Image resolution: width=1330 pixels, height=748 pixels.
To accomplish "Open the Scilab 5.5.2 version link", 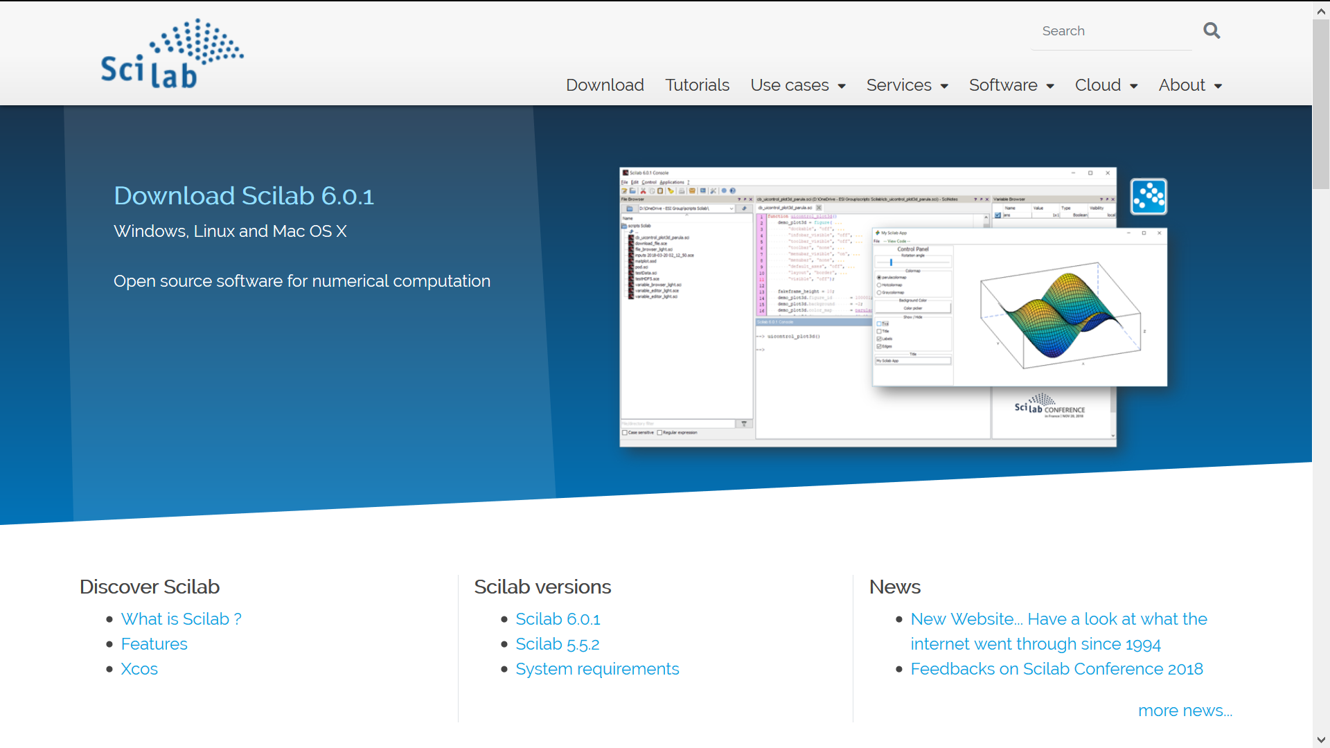I will tap(557, 644).
